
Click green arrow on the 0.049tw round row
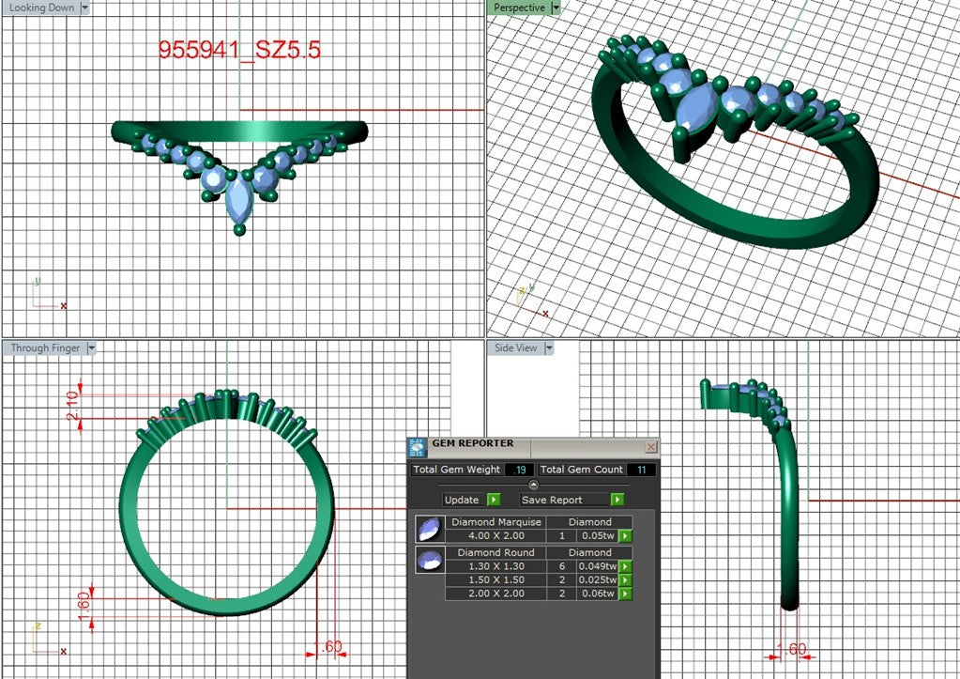pyautogui.click(x=625, y=567)
